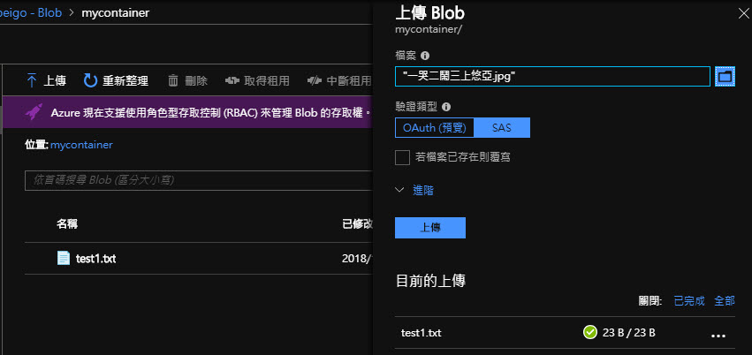Viewport: 752px width, 355px height.
Task: Click the upload arrow icon in toolbar
Action: [x=32, y=80]
